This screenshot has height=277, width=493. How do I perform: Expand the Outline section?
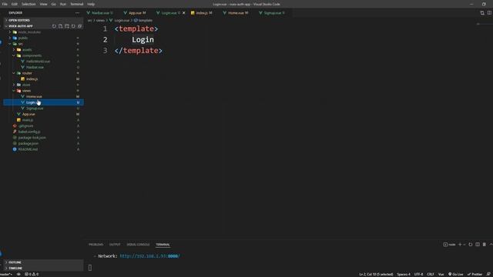tap(43, 262)
